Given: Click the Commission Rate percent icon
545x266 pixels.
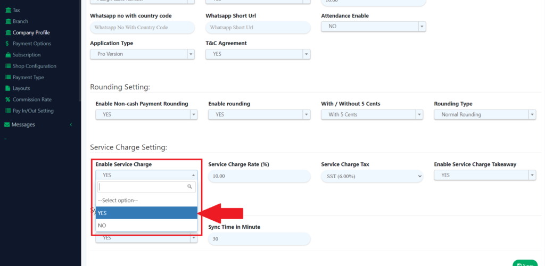Looking at the screenshot, I should pyautogui.click(x=8, y=99).
